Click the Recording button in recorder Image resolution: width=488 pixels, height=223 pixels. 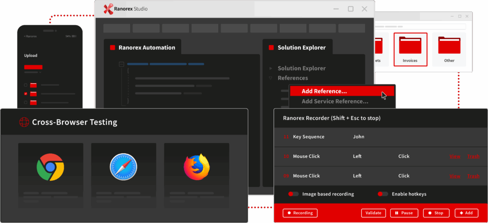click(300, 213)
